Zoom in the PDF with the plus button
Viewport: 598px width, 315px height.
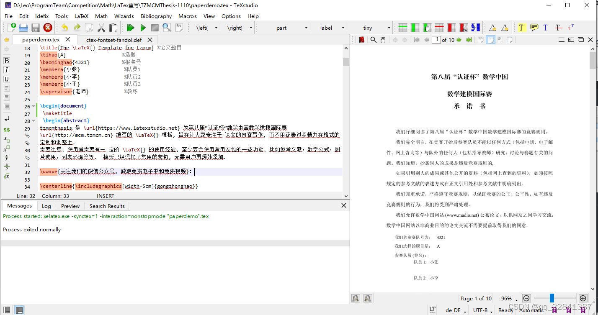click(x=583, y=298)
